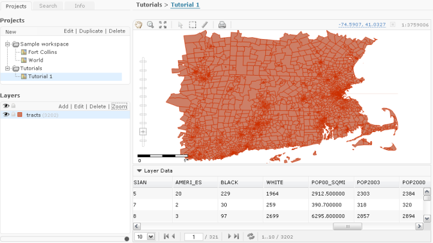Click World map icon
Viewport: 433px width, 243px height.
[x=24, y=60]
